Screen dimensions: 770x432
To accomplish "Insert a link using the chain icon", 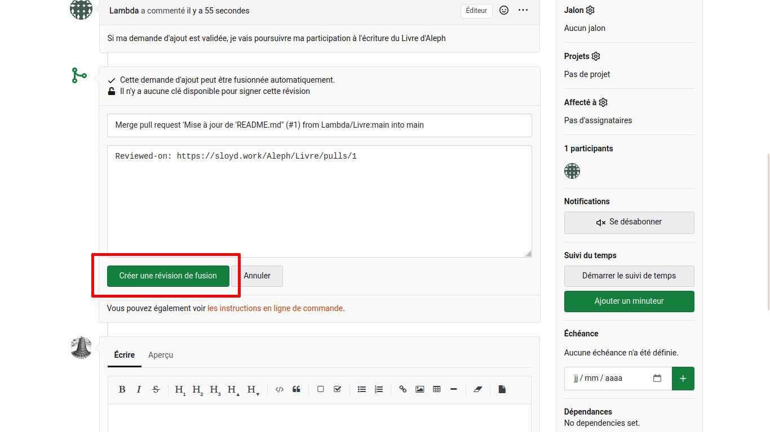I will click(x=402, y=389).
